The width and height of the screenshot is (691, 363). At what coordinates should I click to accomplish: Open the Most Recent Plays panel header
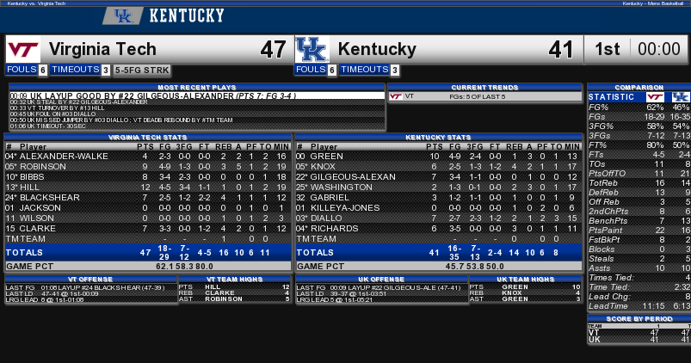pos(197,87)
